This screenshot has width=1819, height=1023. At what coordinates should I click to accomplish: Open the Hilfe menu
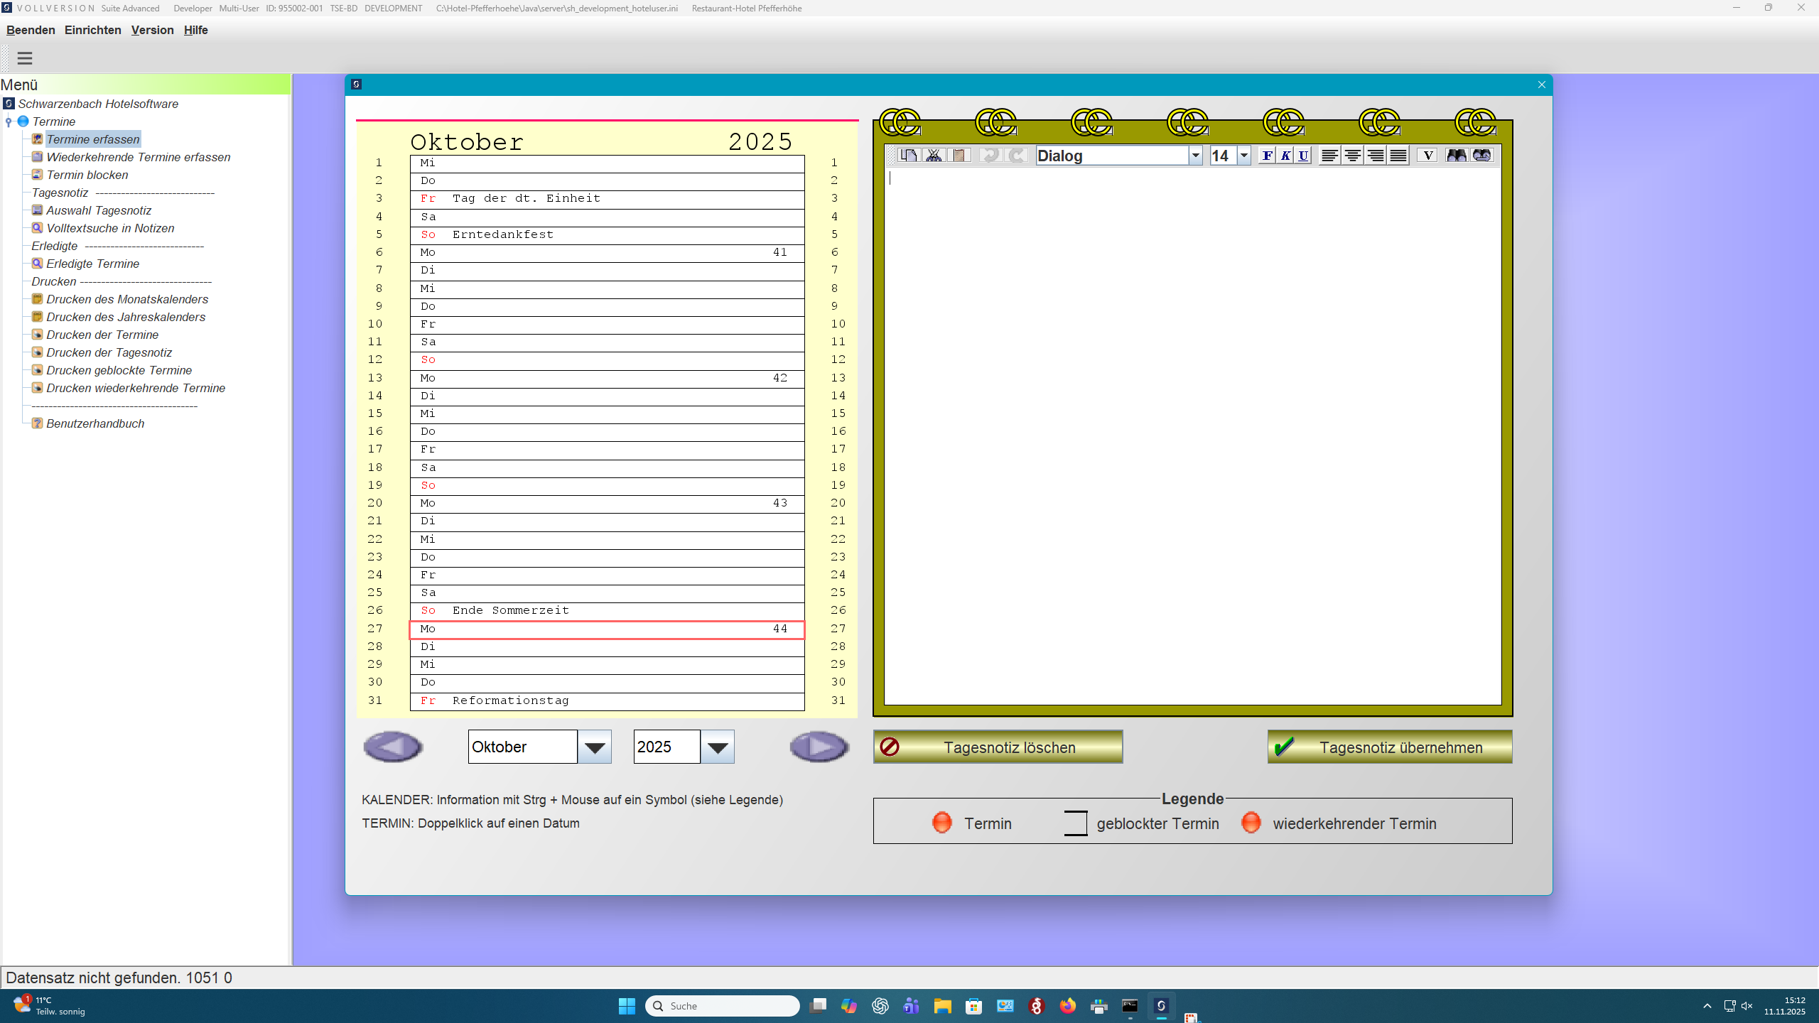click(x=195, y=30)
